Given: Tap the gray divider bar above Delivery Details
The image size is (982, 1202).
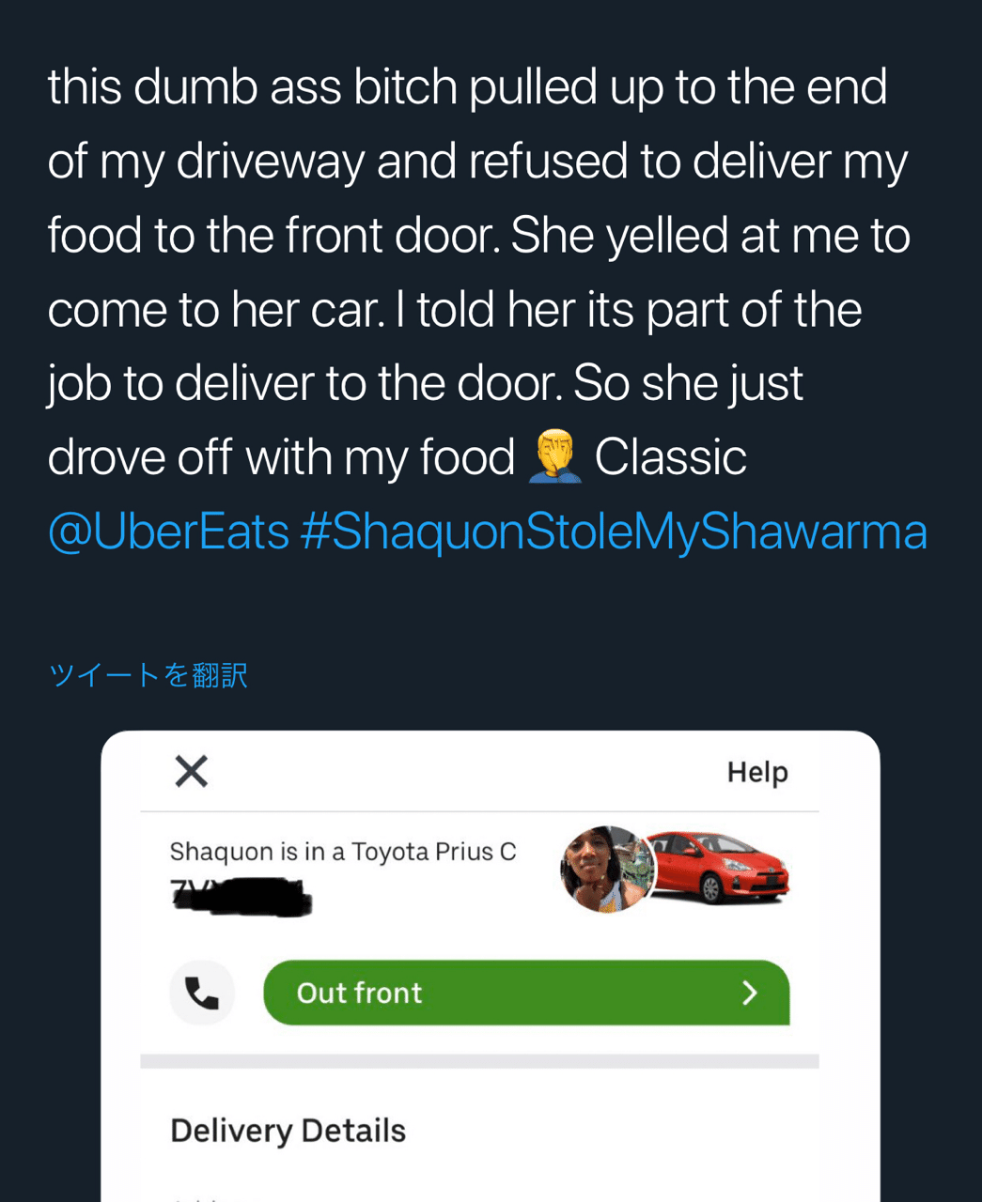Looking at the screenshot, I should 479,1061.
